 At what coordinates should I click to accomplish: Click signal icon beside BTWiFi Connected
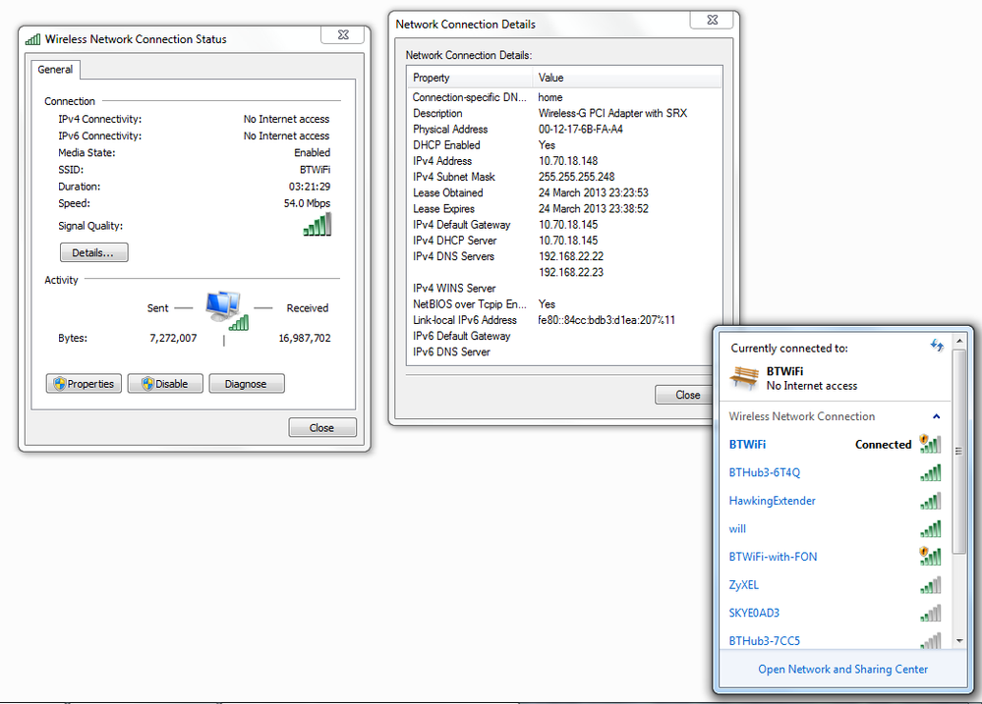930,443
